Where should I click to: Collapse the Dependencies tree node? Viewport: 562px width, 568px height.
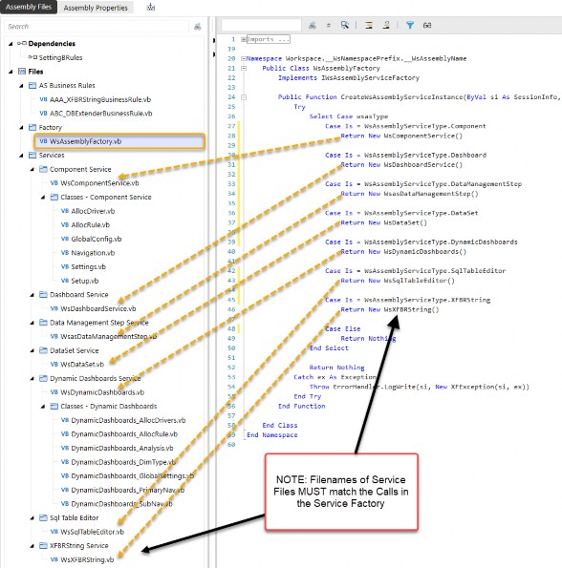[x=11, y=44]
